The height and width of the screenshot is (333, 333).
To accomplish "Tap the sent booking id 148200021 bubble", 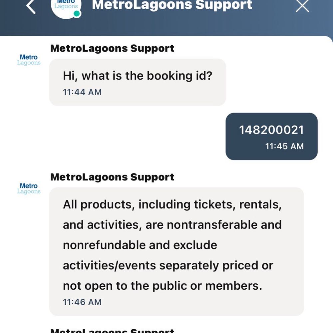I will [x=272, y=136].
